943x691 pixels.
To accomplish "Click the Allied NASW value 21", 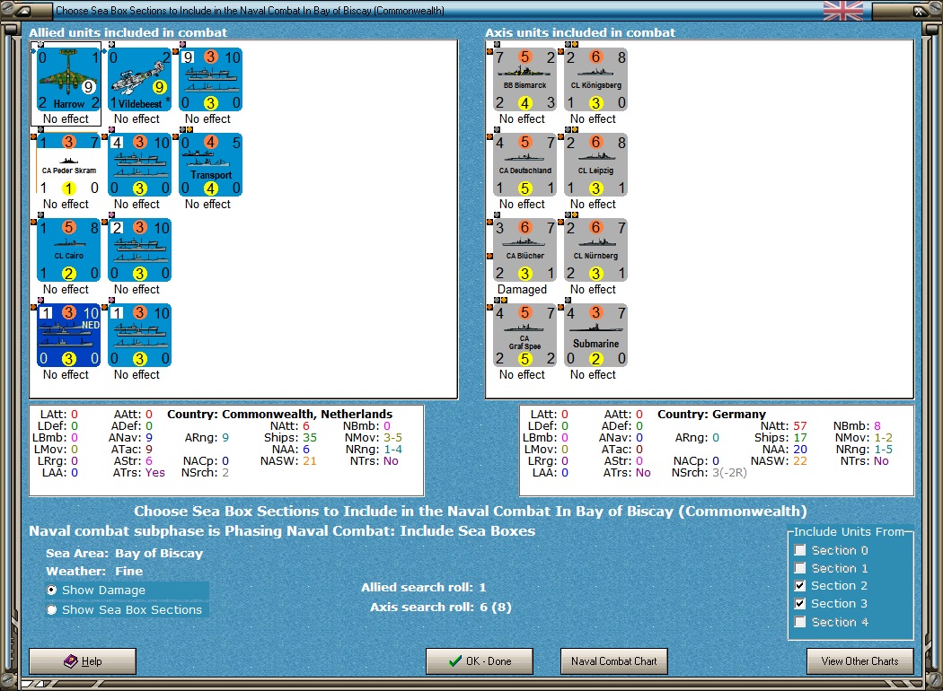I will 310,461.
